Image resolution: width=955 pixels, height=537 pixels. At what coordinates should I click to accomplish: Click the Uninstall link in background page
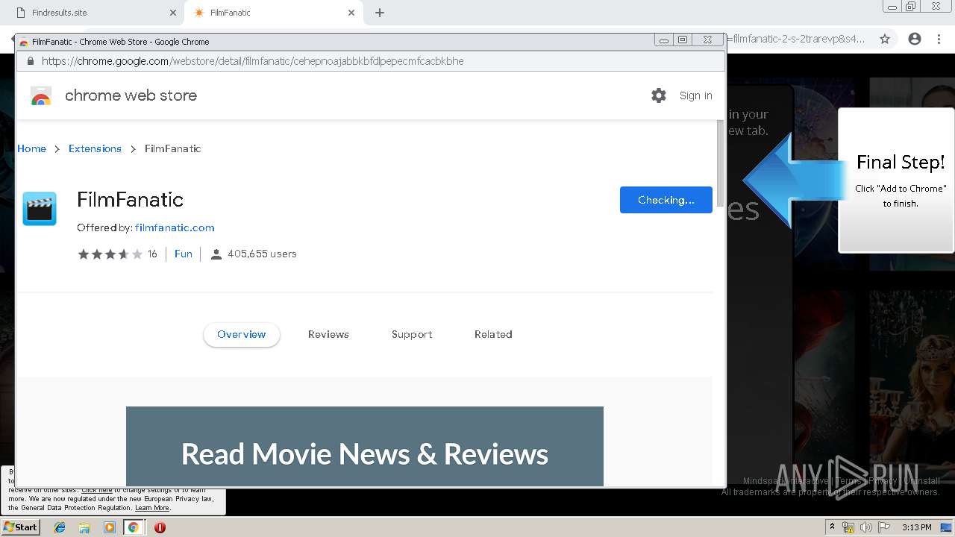click(921, 481)
